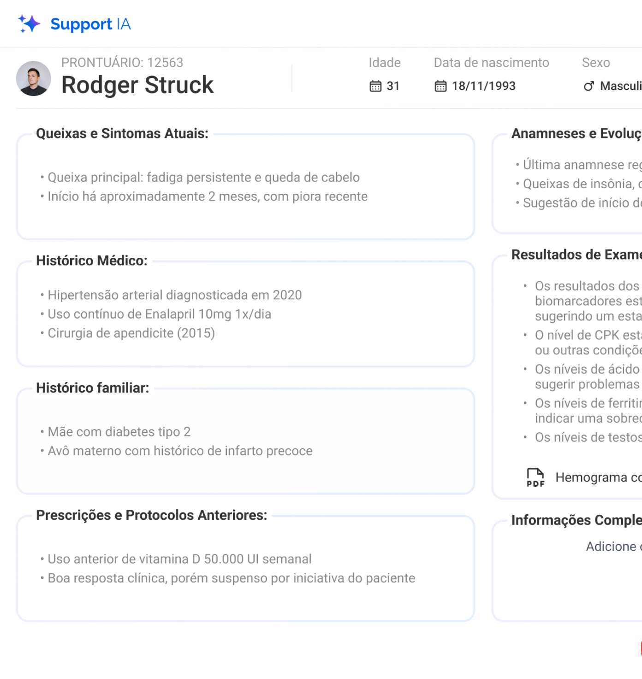Click the male gender symbol icon
The height and width of the screenshot is (679, 642).
588,86
